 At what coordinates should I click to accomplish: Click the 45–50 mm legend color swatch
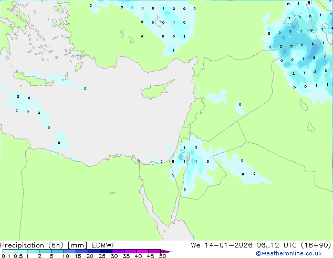(154, 251)
